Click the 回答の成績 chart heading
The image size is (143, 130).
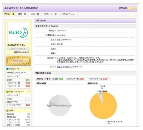(93, 83)
